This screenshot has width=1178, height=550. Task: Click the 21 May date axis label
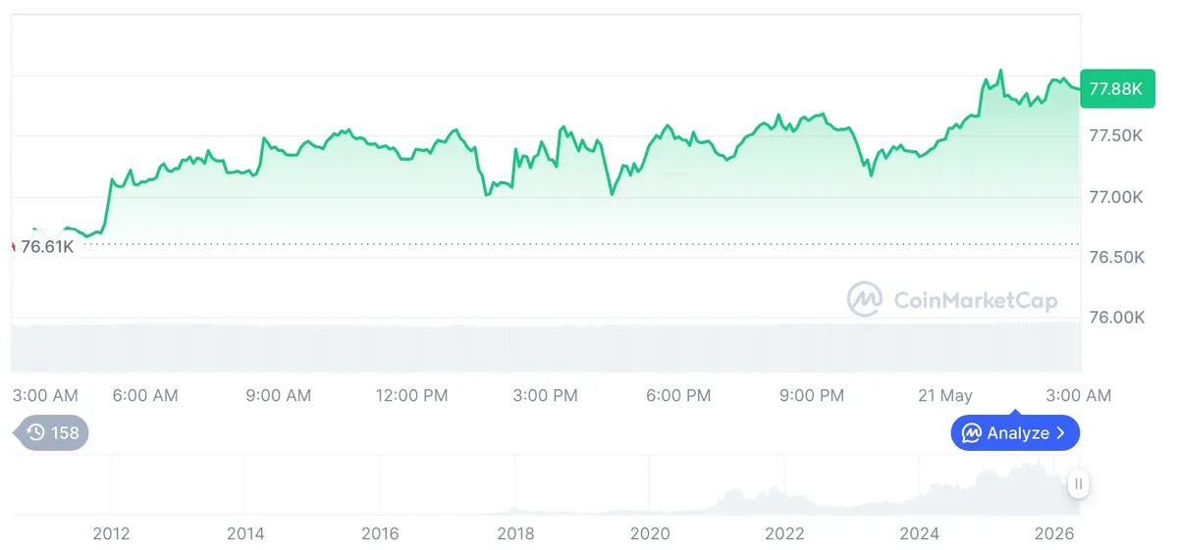pyautogui.click(x=944, y=395)
